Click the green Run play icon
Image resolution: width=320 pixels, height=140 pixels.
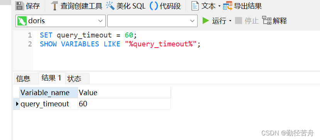[x=206, y=20]
